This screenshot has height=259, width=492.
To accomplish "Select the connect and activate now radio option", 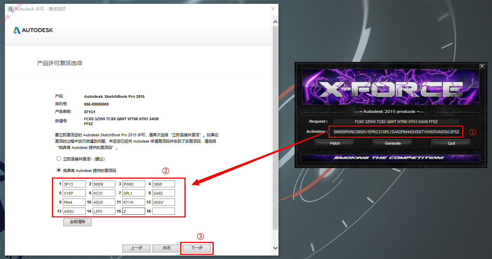I will 59,159.
